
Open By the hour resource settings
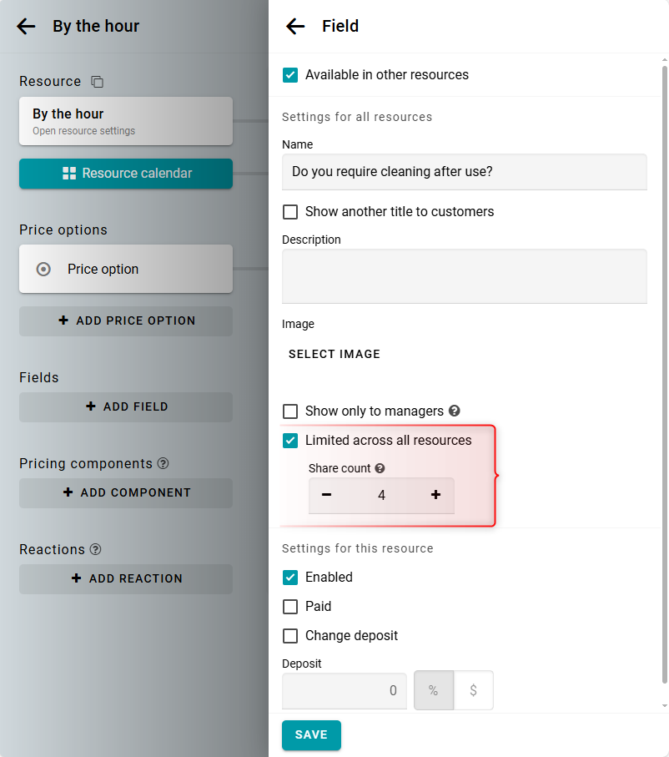pyautogui.click(x=126, y=121)
